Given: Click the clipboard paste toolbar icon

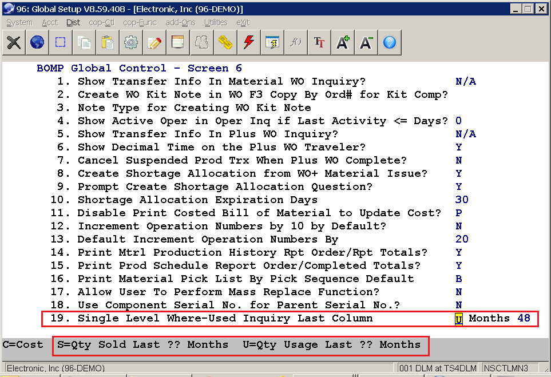Looking at the screenshot, I should 108,43.
